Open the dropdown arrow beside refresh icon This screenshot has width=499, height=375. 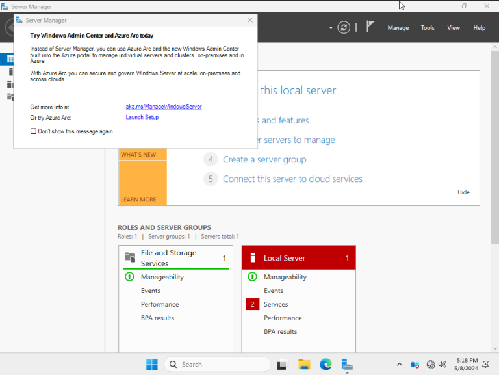331,28
